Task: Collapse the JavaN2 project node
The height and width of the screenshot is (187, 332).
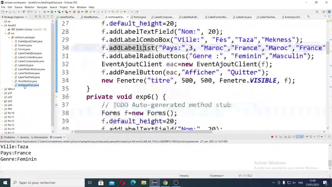Action: click(x=2, y=25)
